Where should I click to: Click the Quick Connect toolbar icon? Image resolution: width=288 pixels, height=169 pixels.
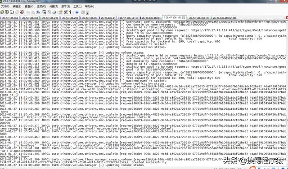pos(7,12)
